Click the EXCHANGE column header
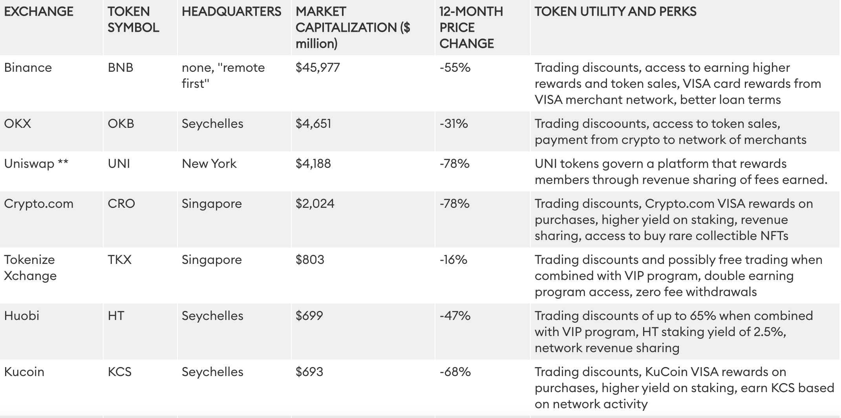 pyautogui.click(x=38, y=12)
